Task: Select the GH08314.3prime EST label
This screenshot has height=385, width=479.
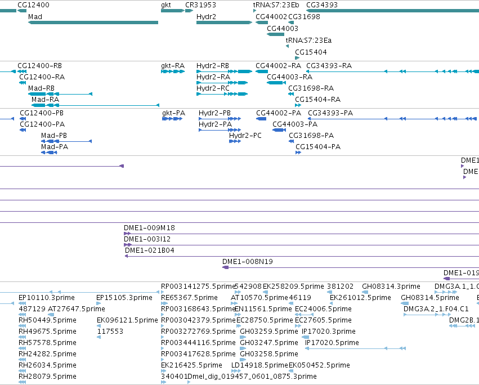Action: tap(391, 286)
